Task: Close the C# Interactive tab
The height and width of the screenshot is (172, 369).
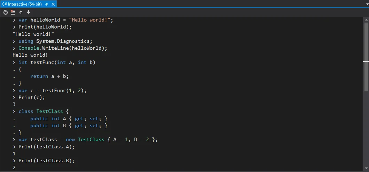Action: (53, 4)
